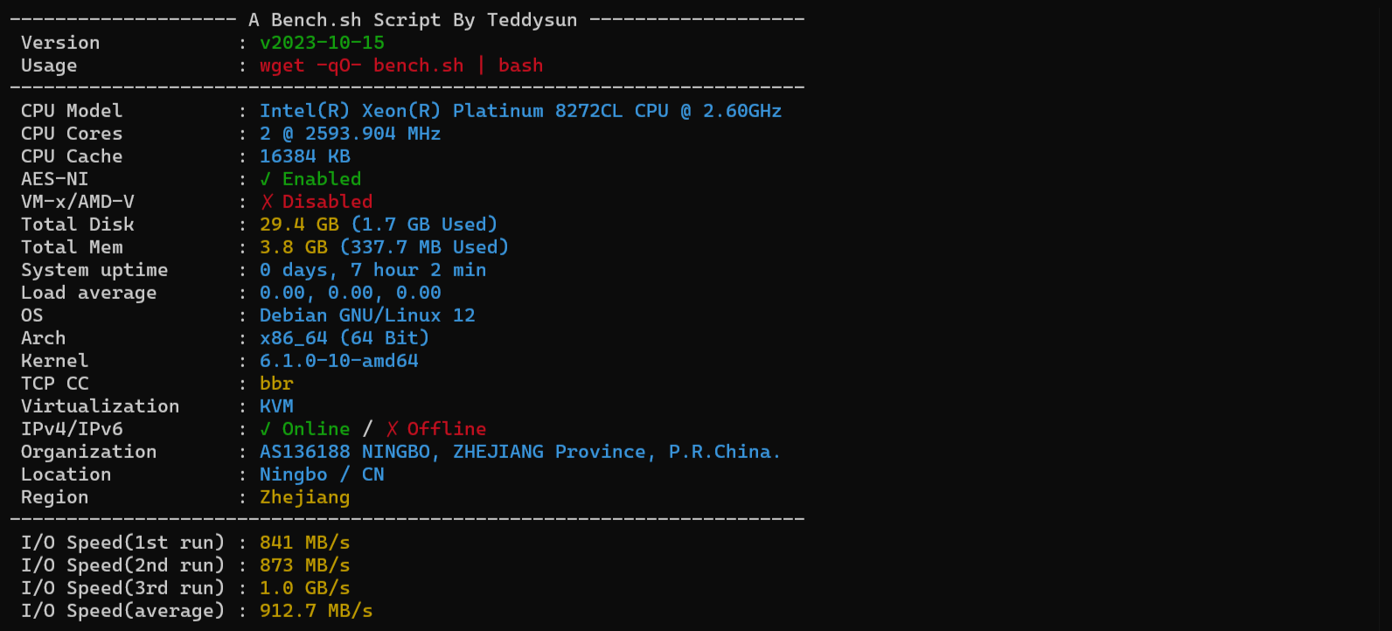Click the memory usage text '(337.7 MB Used)'
1392x631 pixels.
click(425, 247)
